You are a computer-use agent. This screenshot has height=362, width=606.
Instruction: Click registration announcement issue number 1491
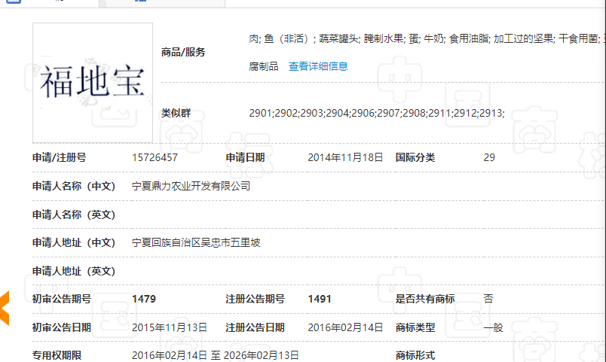pos(320,299)
